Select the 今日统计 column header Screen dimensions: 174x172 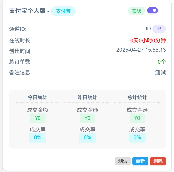(x=38, y=97)
